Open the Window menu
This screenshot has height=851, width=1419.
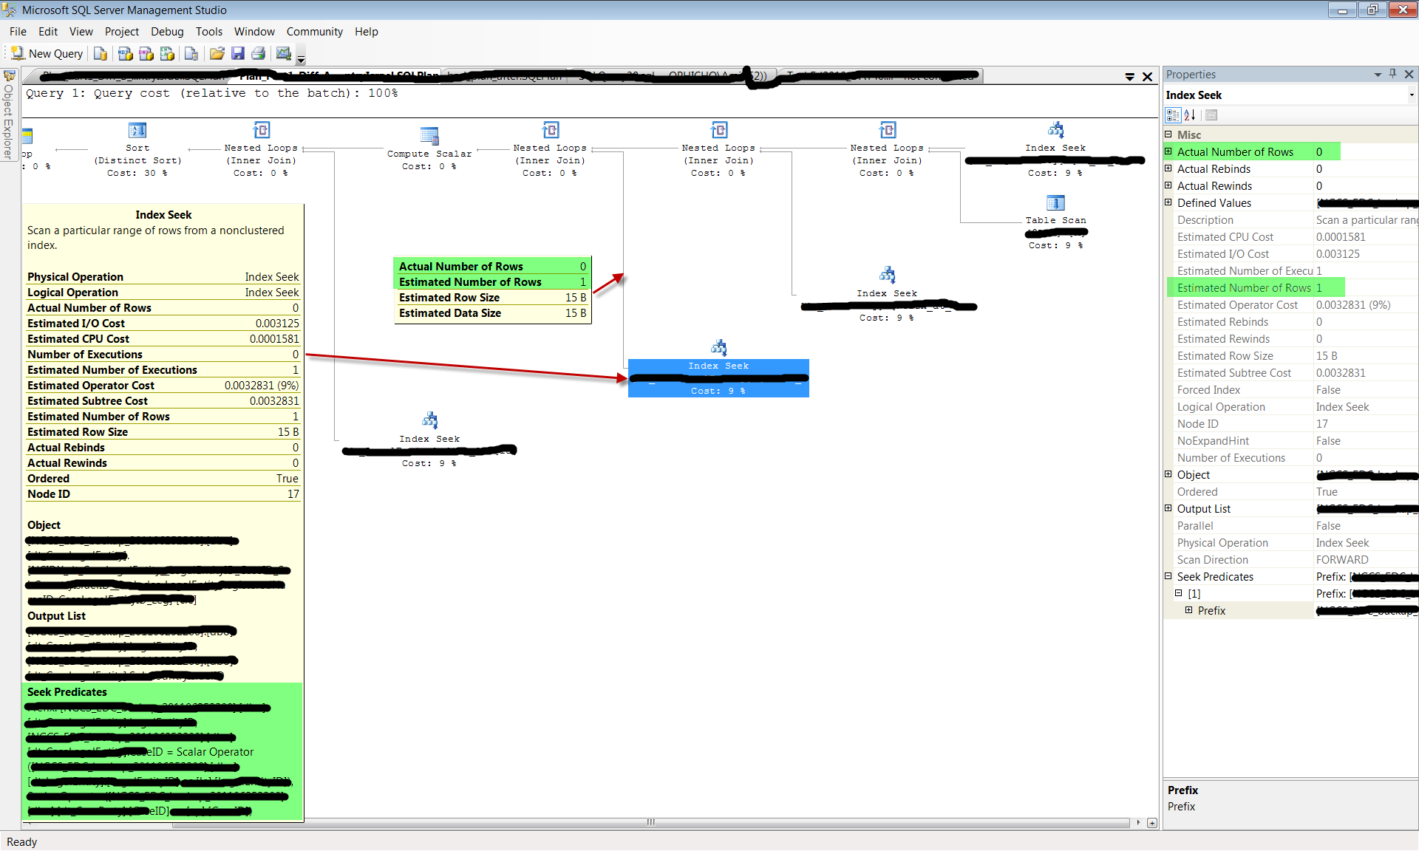coord(254,32)
